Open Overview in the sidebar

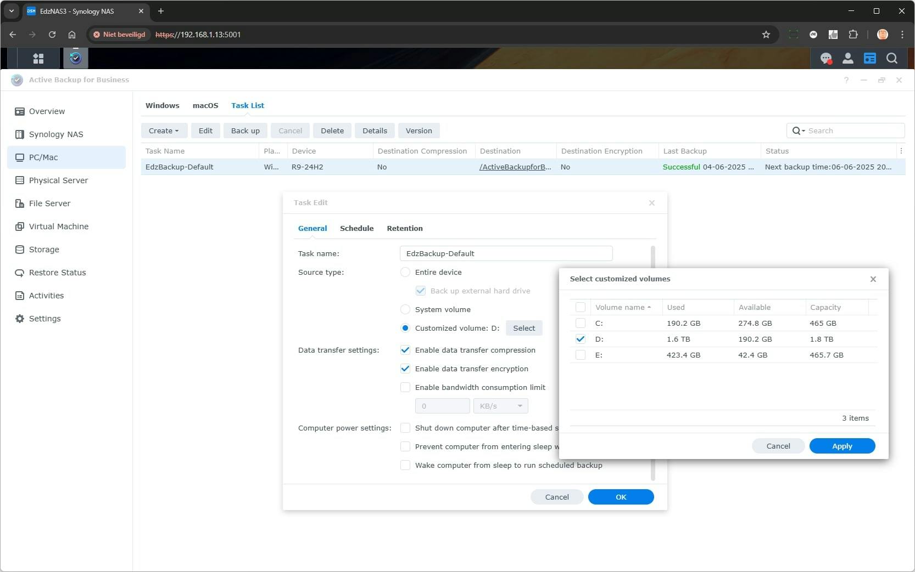click(x=66, y=111)
